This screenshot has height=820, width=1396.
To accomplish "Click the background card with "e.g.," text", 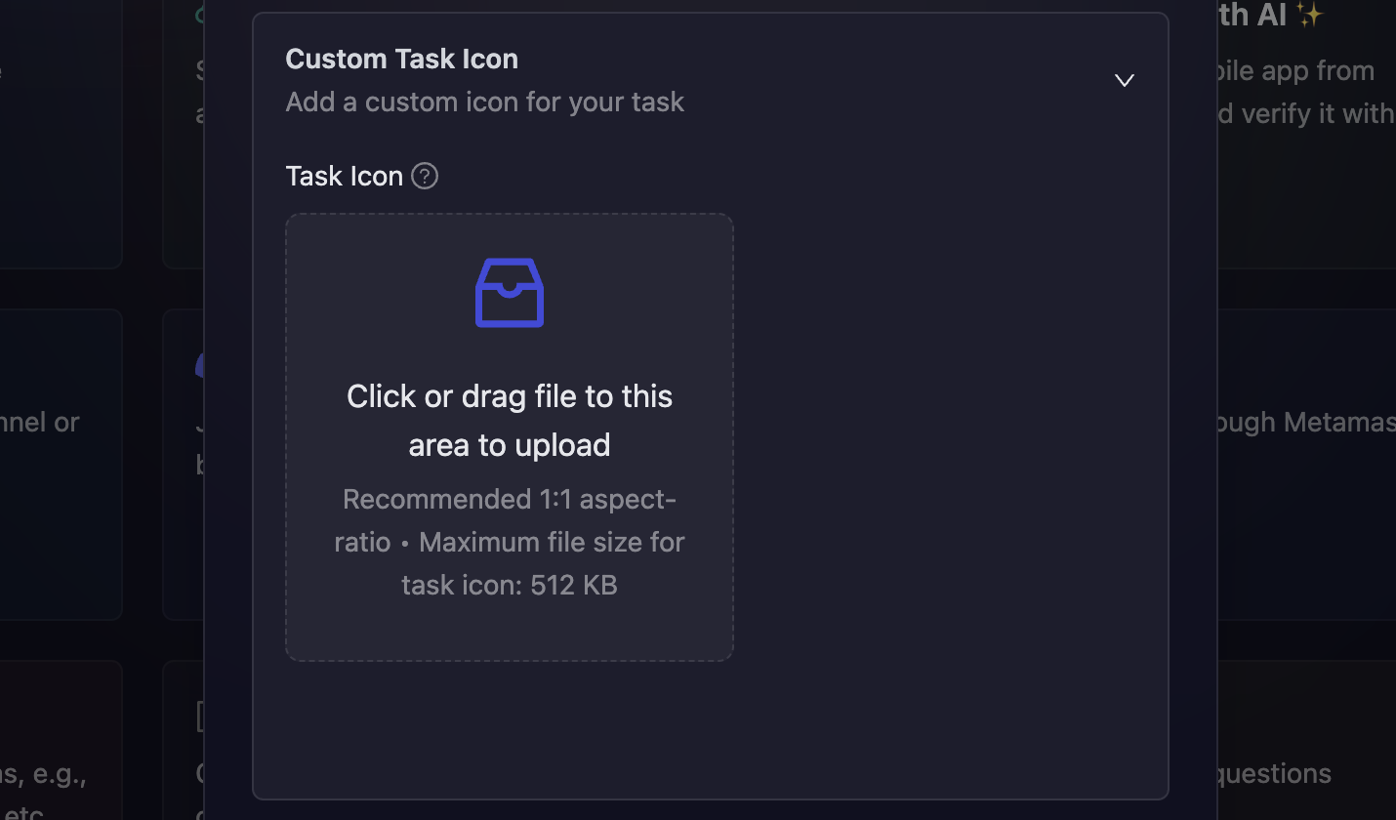I will pos(44,774).
